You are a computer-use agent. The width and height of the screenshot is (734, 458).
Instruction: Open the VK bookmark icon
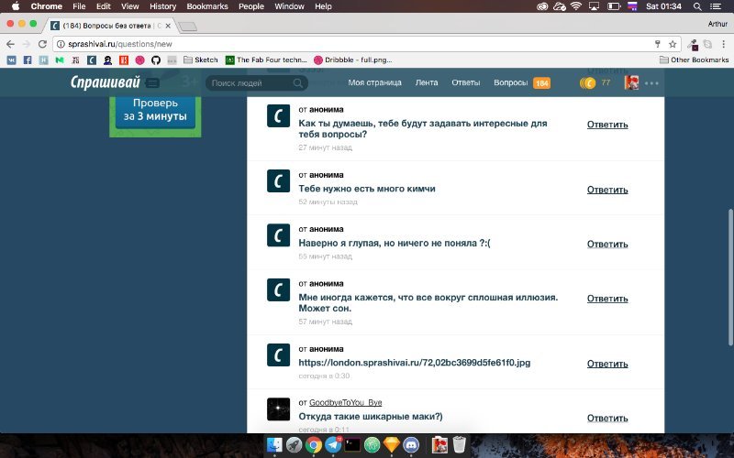12,60
